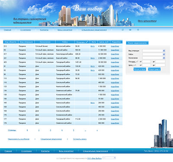Screen dimensions: 173x162
Task: Expand the 'Район' dropdown in search panel
Action: [x=154, y=54]
